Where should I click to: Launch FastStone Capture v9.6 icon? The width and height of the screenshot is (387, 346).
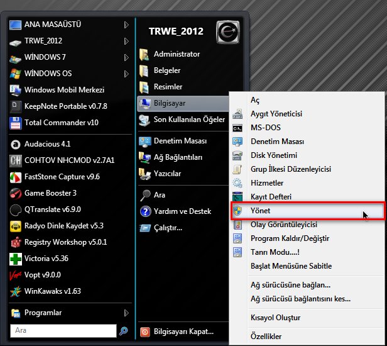[x=15, y=177]
